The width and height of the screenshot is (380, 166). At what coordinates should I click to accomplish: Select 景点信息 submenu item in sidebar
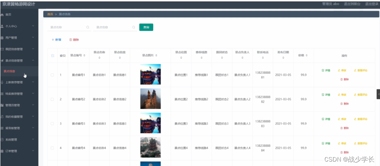(19, 71)
